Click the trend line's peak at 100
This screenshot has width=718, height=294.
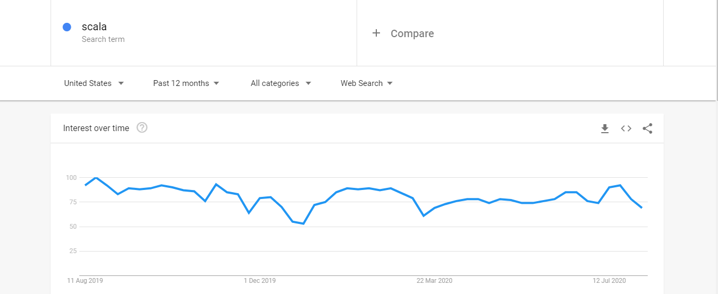click(x=96, y=178)
